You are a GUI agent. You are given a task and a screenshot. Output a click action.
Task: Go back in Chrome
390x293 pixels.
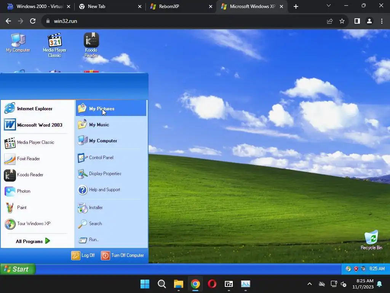(x=8, y=21)
